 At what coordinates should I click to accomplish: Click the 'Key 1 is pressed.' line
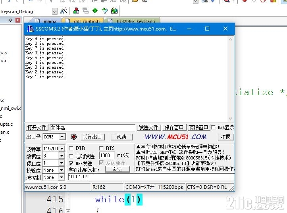click(45, 77)
